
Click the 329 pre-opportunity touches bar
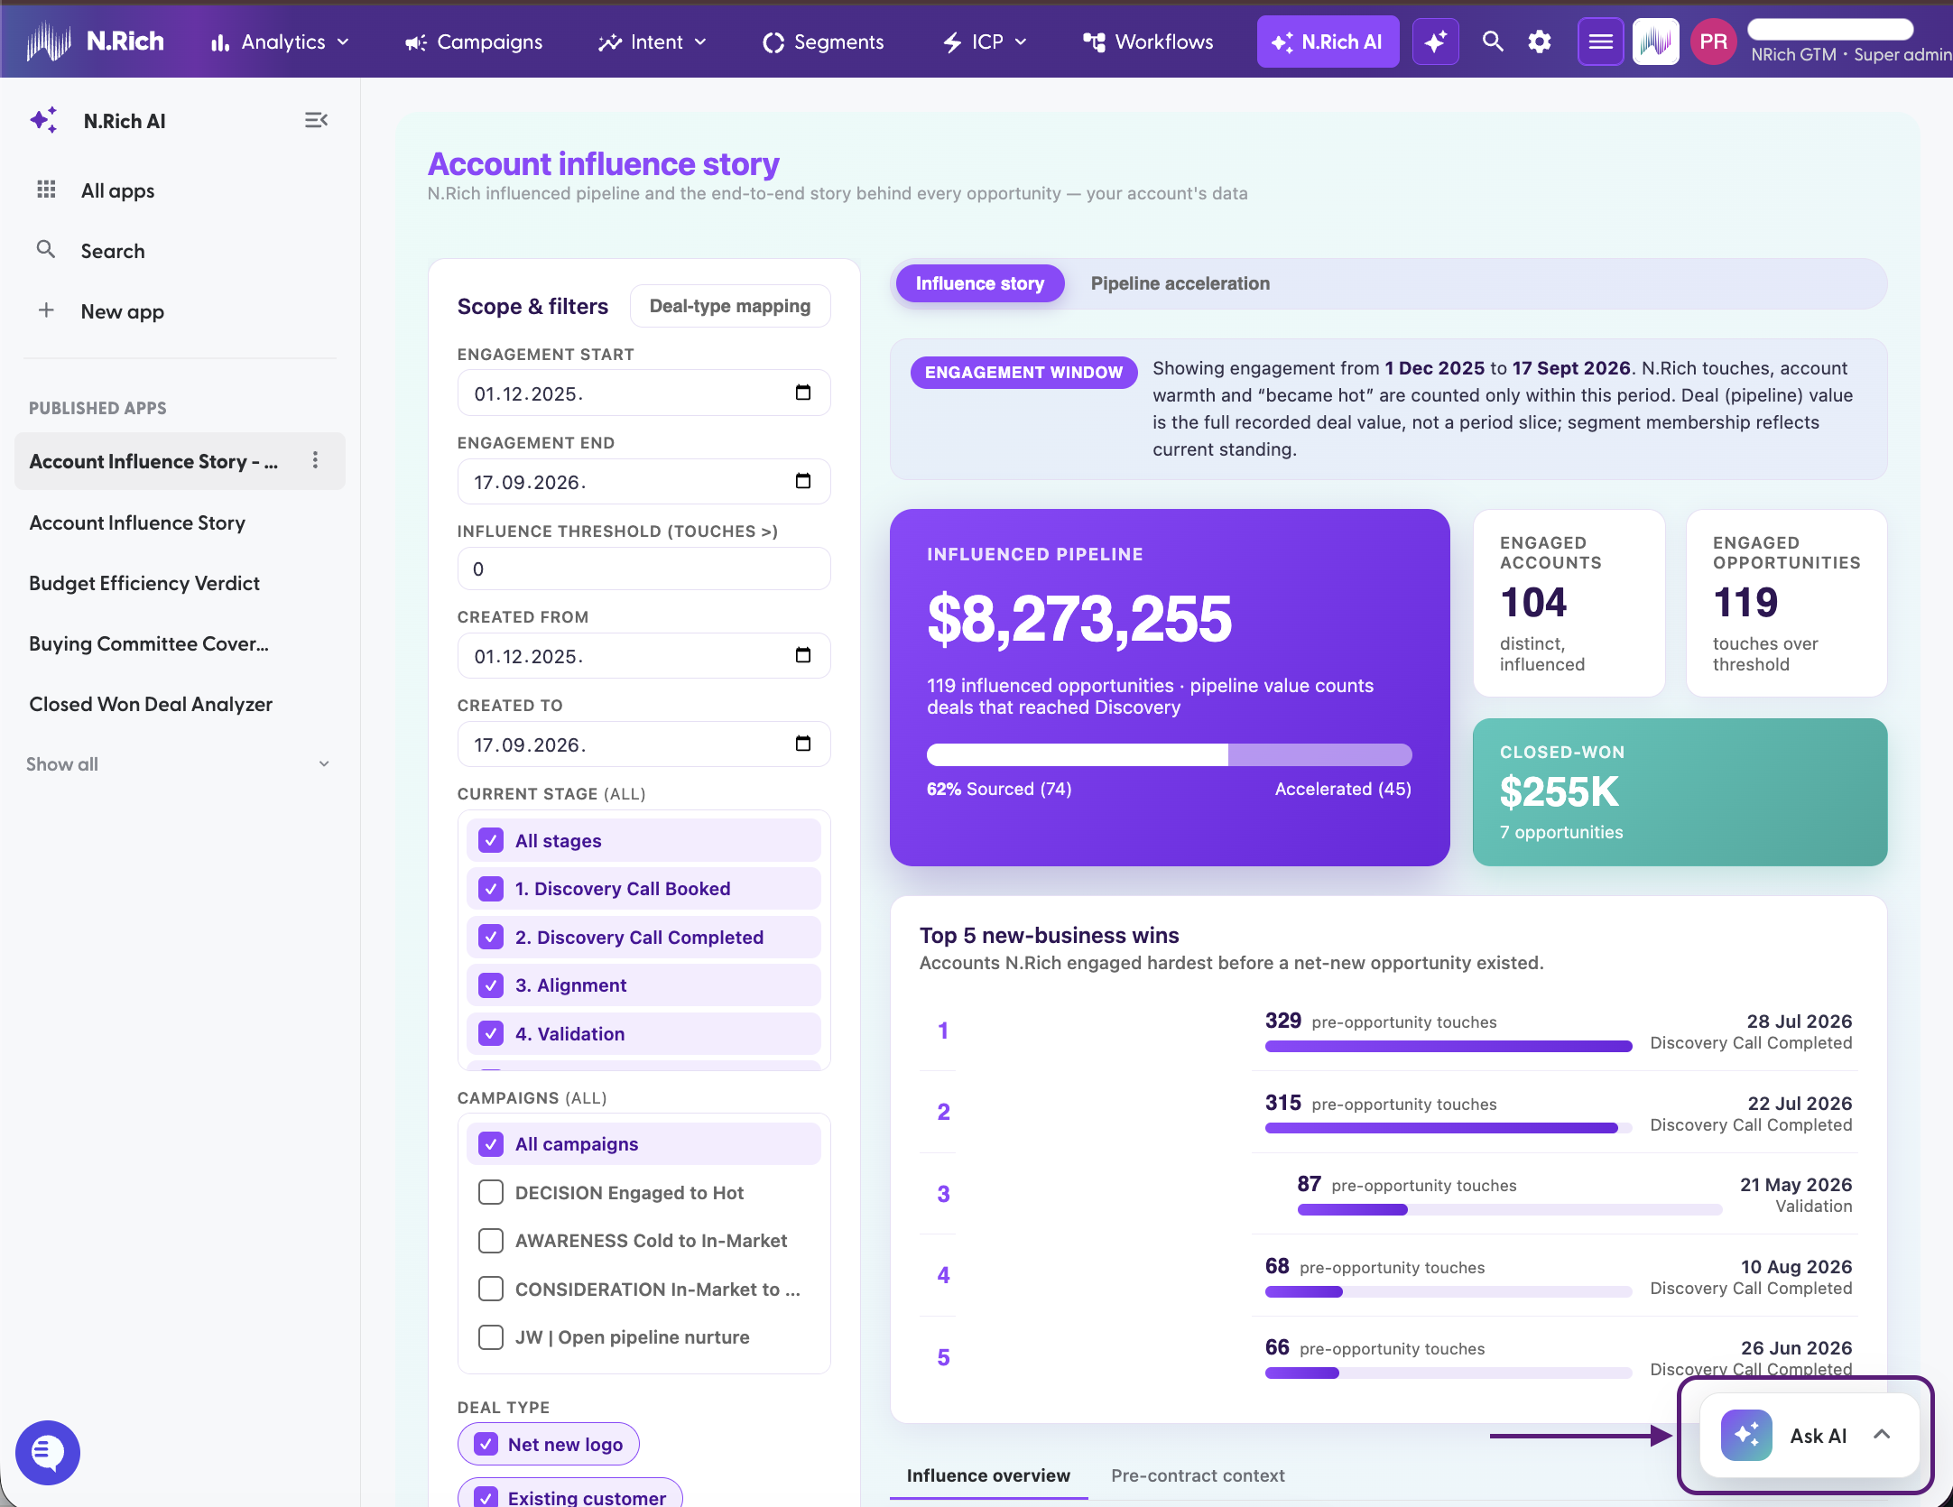pos(1449,1046)
